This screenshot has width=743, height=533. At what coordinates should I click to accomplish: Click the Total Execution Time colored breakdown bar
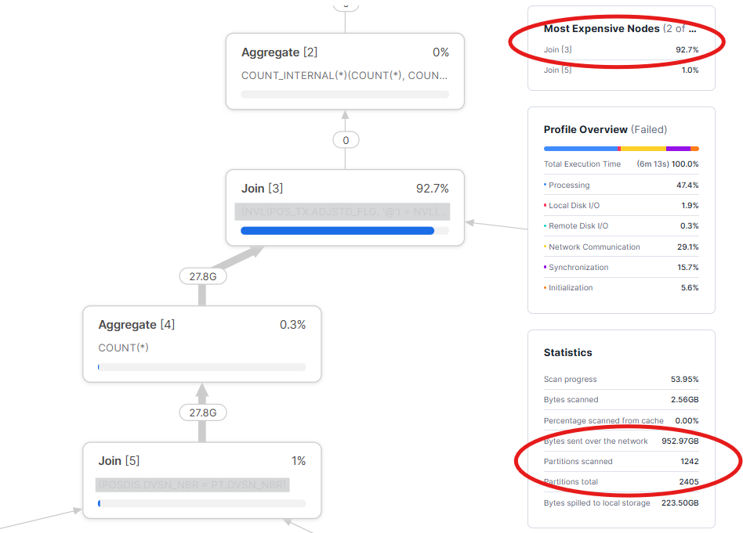[x=621, y=148]
